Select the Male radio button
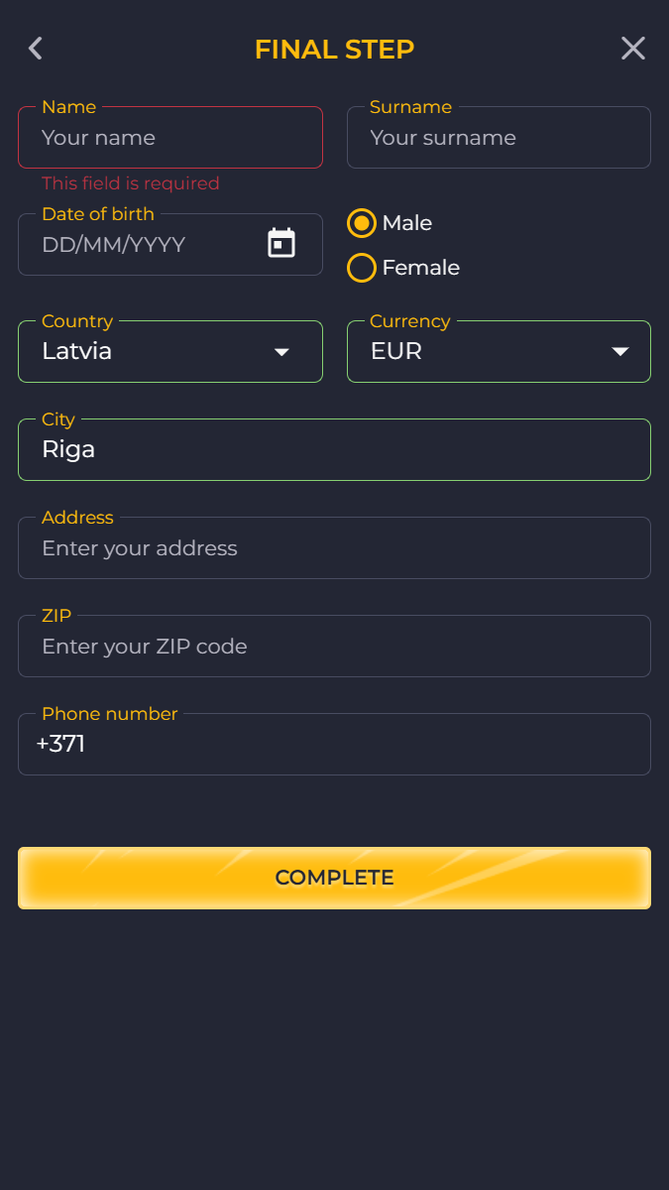This screenshot has width=669, height=1190. click(x=362, y=223)
